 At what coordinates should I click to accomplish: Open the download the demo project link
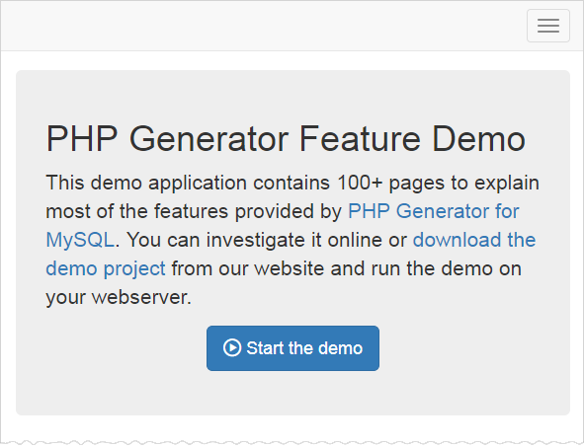tap(473, 240)
